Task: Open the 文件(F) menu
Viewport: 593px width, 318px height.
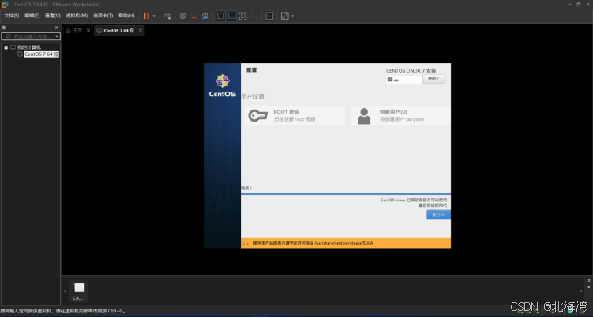Action: [x=11, y=16]
